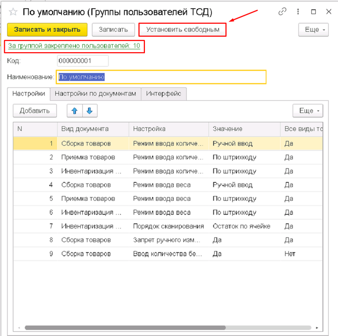The height and width of the screenshot is (336, 338).
Task: Expand the top Еще dropdown menu
Action: coord(313,29)
